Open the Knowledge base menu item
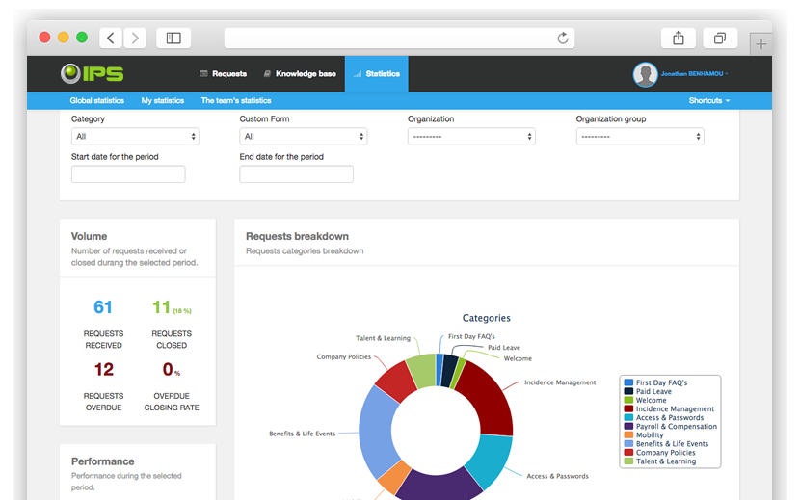This screenshot has height=500, width=799. point(300,74)
